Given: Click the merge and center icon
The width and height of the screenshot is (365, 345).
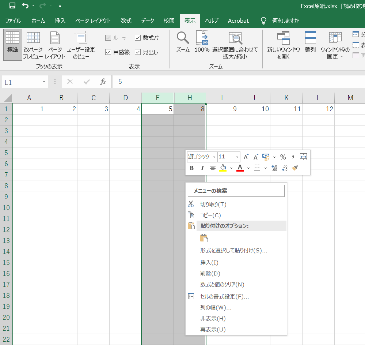Looking at the screenshot, I should click(303, 157).
